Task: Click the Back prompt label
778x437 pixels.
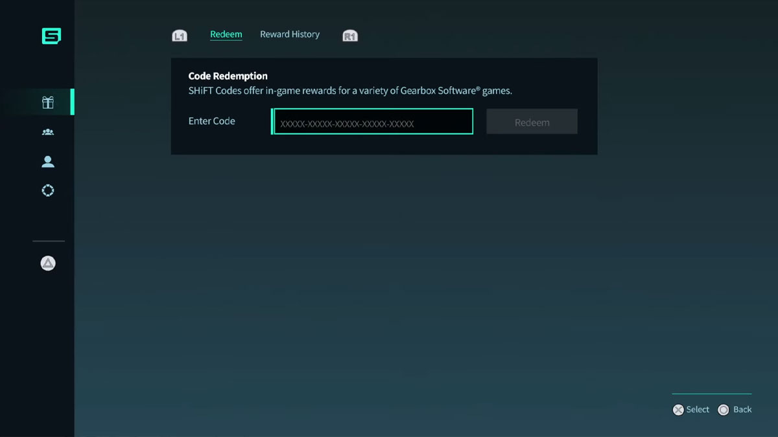Action: pyautogui.click(x=742, y=410)
